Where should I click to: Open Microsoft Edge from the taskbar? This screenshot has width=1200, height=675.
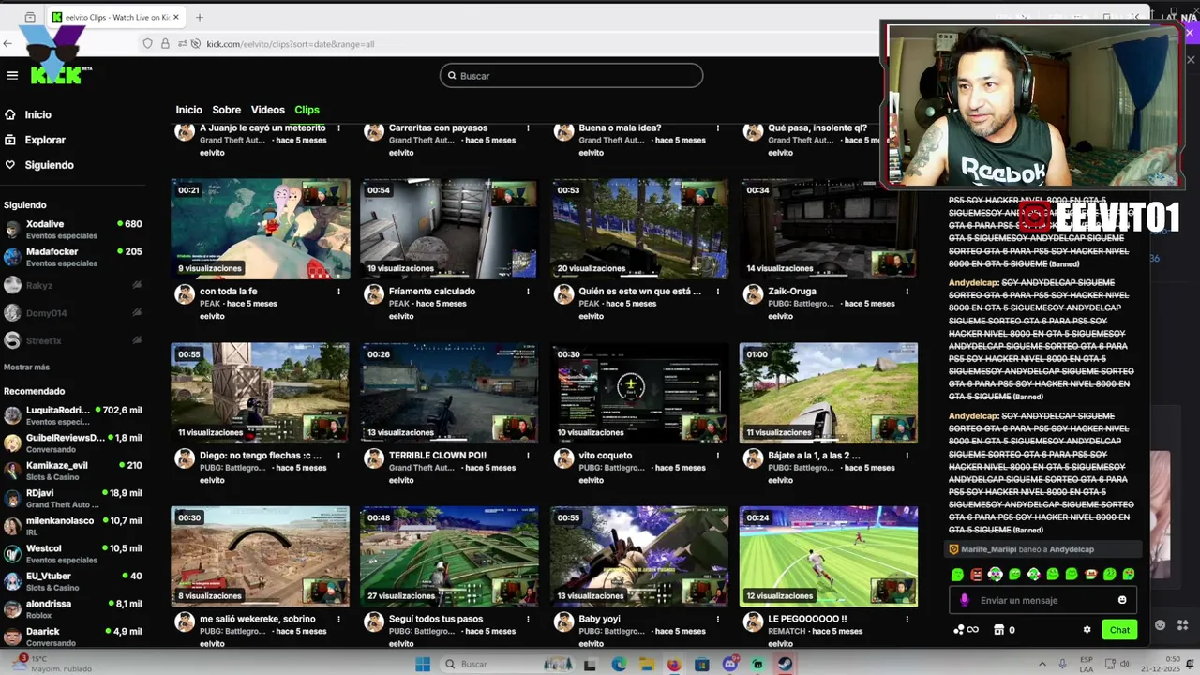click(x=619, y=665)
